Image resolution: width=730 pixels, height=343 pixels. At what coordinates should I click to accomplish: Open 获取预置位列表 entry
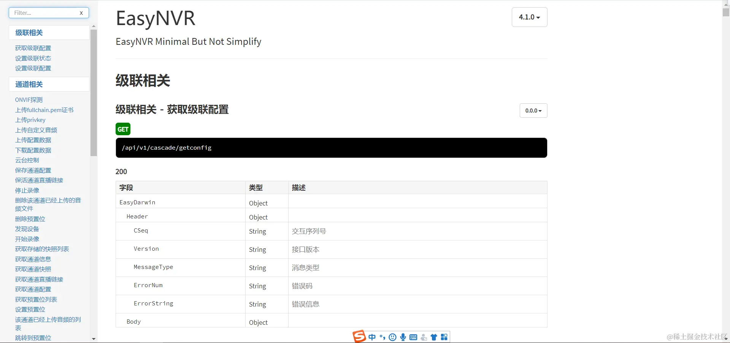click(36, 299)
